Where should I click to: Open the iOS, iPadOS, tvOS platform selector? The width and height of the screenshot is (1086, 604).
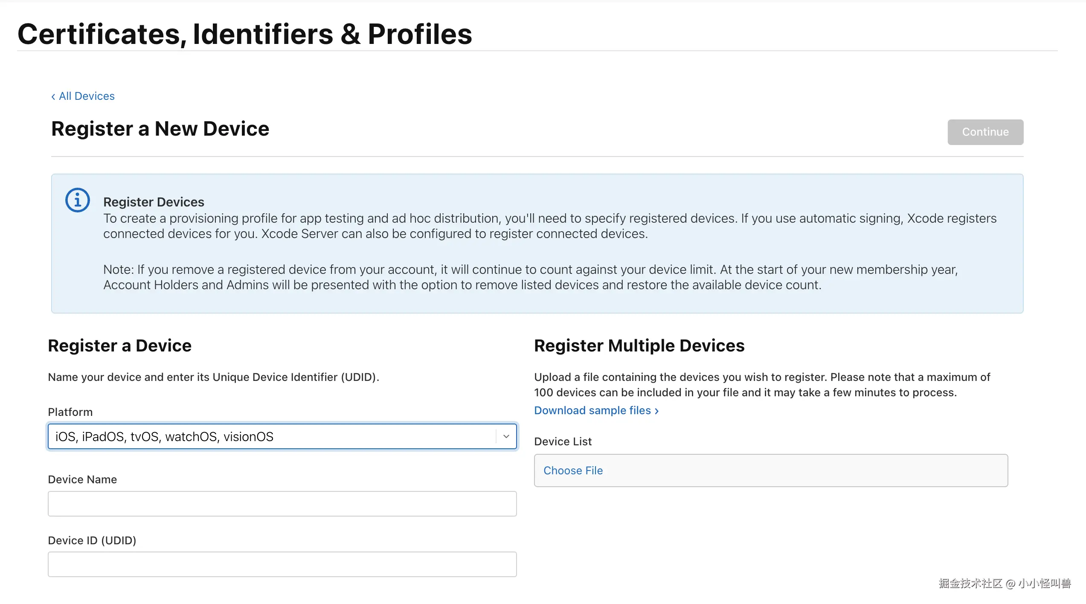(x=273, y=436)
